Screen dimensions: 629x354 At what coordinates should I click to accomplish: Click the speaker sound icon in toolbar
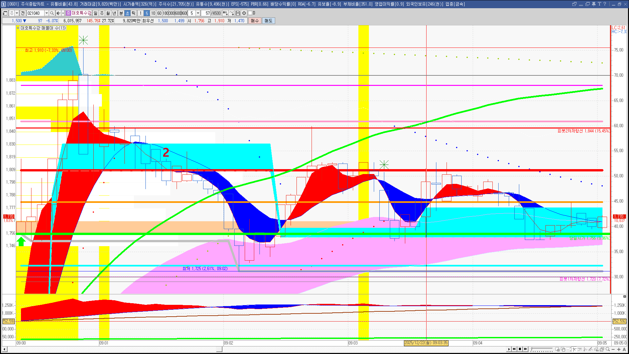(58, 13)
